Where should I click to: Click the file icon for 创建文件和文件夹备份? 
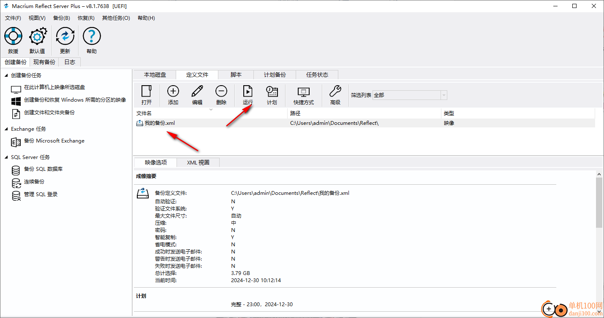point(16,114)
